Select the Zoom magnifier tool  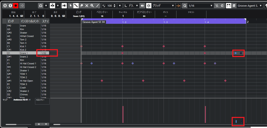click(92, 6)
